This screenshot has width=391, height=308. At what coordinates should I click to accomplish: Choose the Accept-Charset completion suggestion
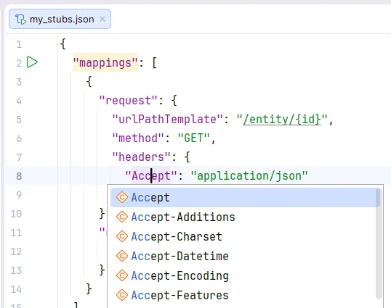click(x=245, y=236)
